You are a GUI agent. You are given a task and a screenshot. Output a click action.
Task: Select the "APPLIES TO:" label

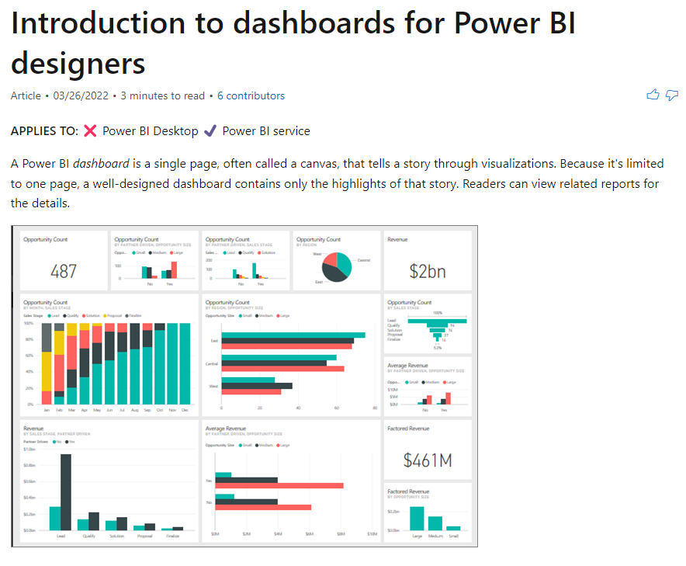[x=45, y=131]
